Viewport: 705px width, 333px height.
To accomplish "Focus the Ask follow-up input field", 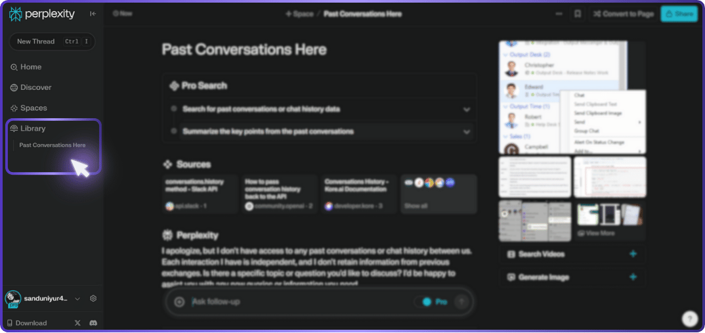I will point(301,302).
